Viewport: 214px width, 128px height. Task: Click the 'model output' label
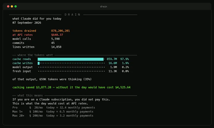[22, 67]
